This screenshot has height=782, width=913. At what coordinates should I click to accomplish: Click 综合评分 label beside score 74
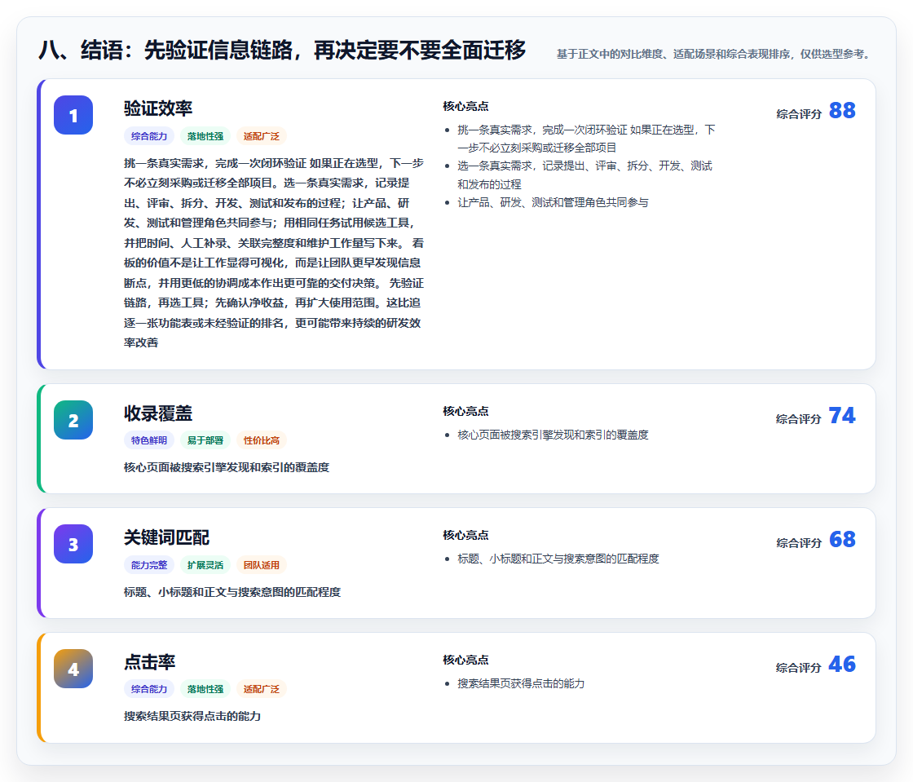click(799, 419)
